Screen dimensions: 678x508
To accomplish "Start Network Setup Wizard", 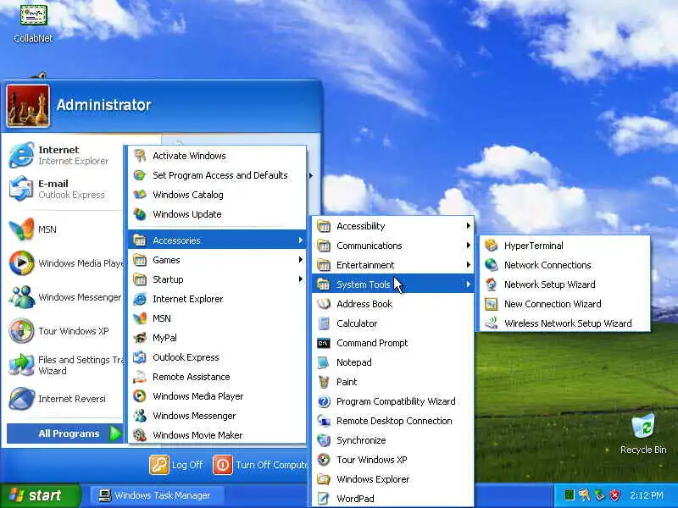I will coord(564,284).
